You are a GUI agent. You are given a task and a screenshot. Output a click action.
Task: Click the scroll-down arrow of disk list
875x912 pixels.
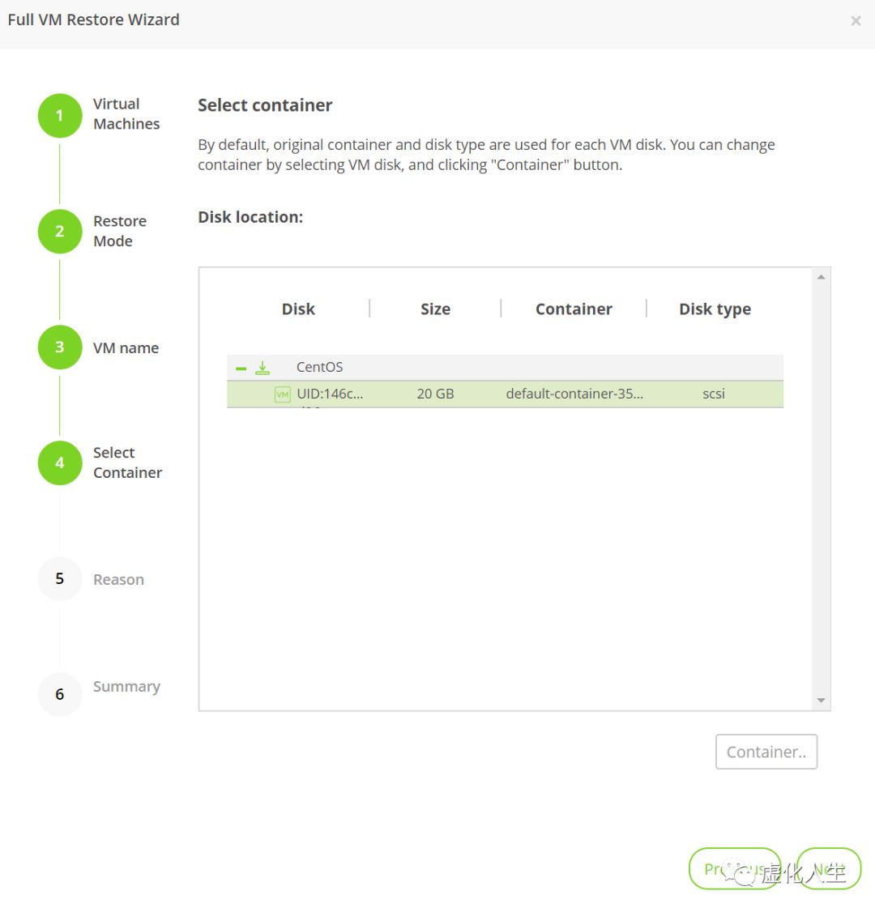coord(821,701)
